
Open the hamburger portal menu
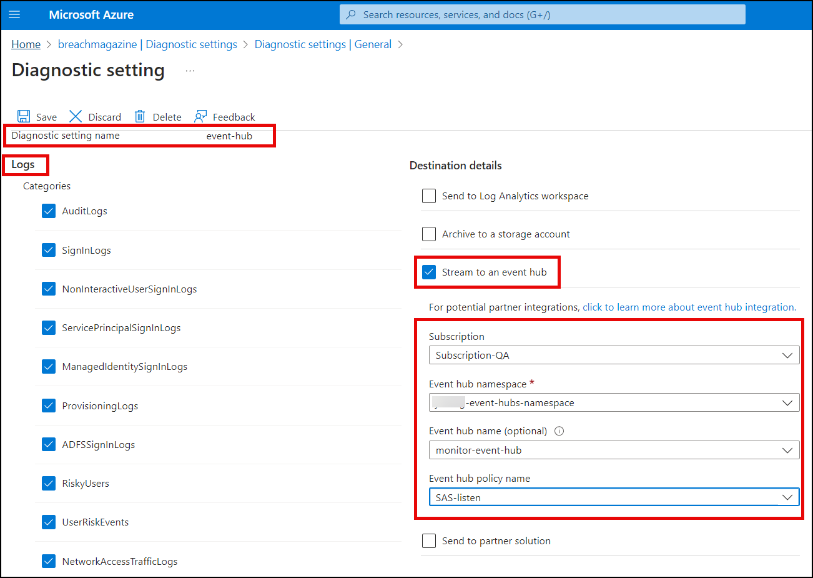coord(14,14)
